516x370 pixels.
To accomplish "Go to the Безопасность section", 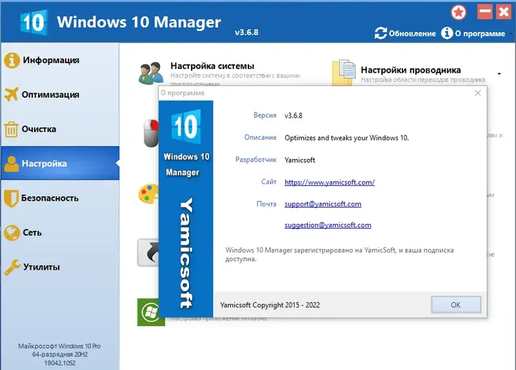I will (60, 198).
